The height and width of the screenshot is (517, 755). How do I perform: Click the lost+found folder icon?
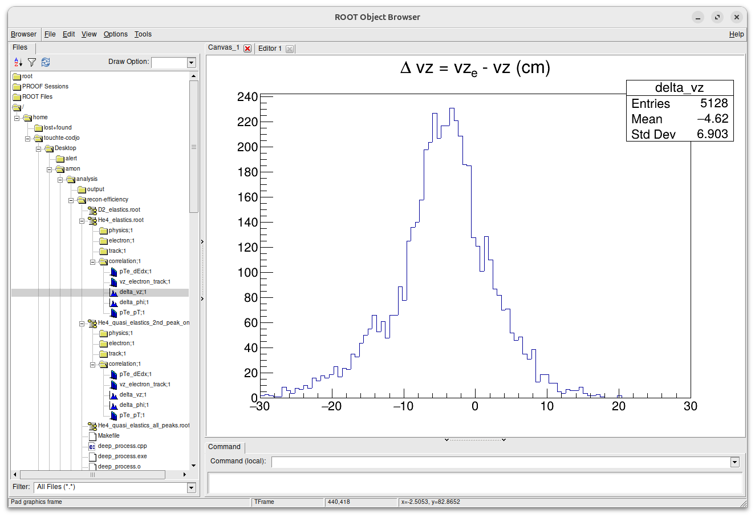[38, 128]
